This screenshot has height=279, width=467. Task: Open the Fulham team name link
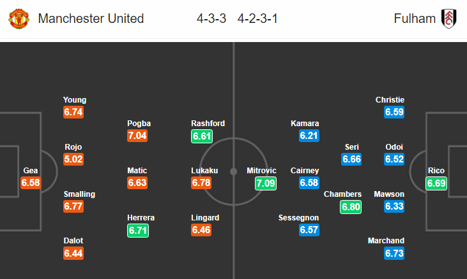[415, 18]
